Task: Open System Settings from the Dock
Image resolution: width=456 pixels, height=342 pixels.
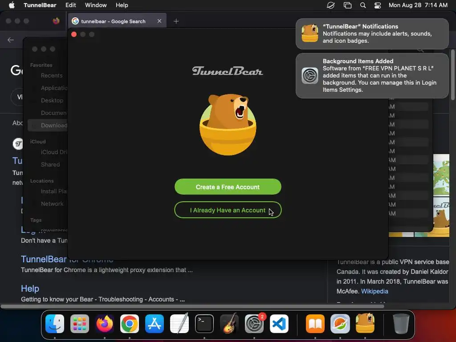Action: pos(254,324)
